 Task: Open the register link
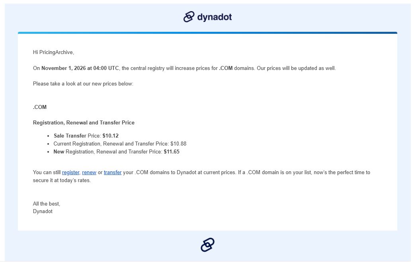70,173
